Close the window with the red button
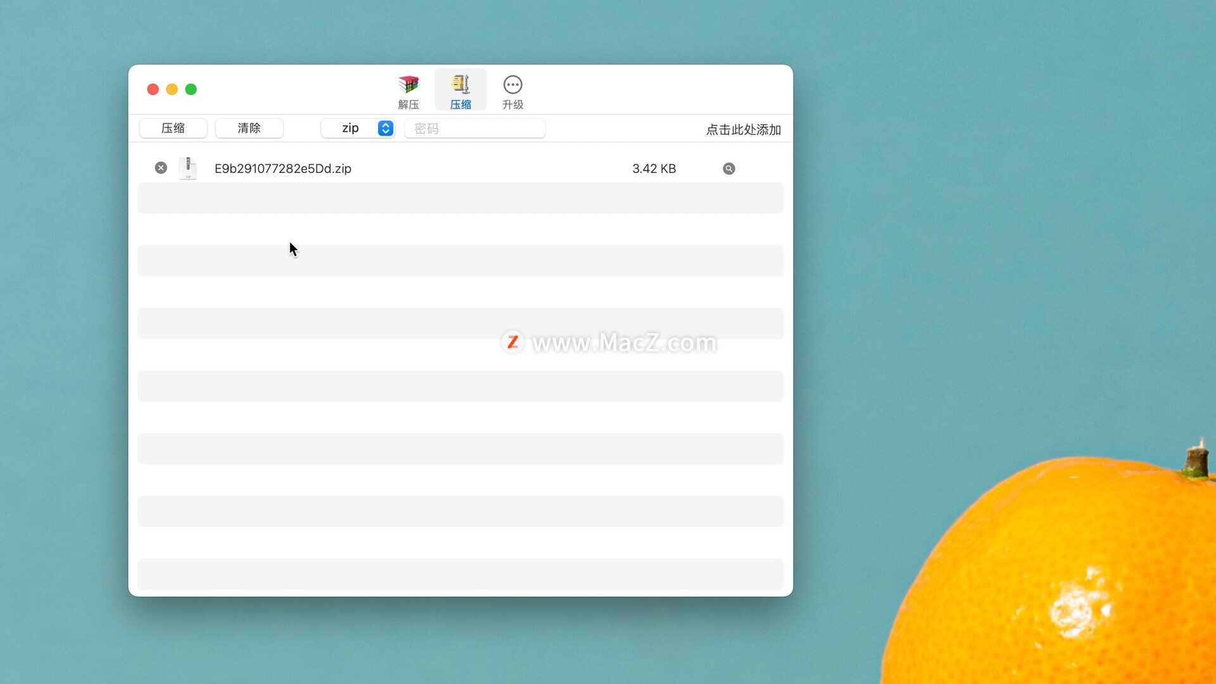The image size is (1216, 684). [x=153, y=89]
